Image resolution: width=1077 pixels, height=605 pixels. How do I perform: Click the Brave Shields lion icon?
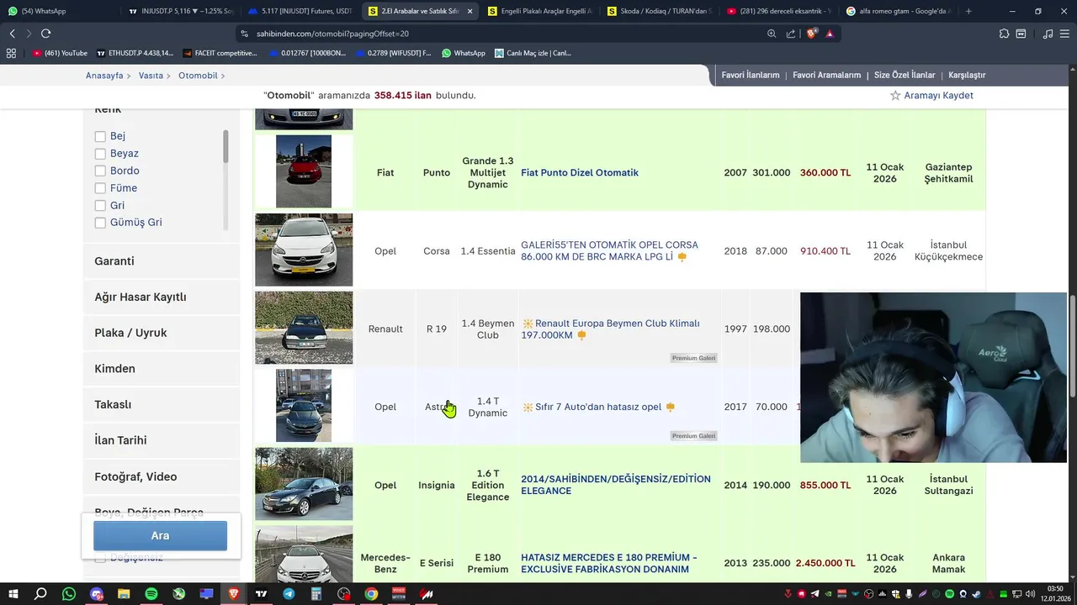click(x=811, y=34)
